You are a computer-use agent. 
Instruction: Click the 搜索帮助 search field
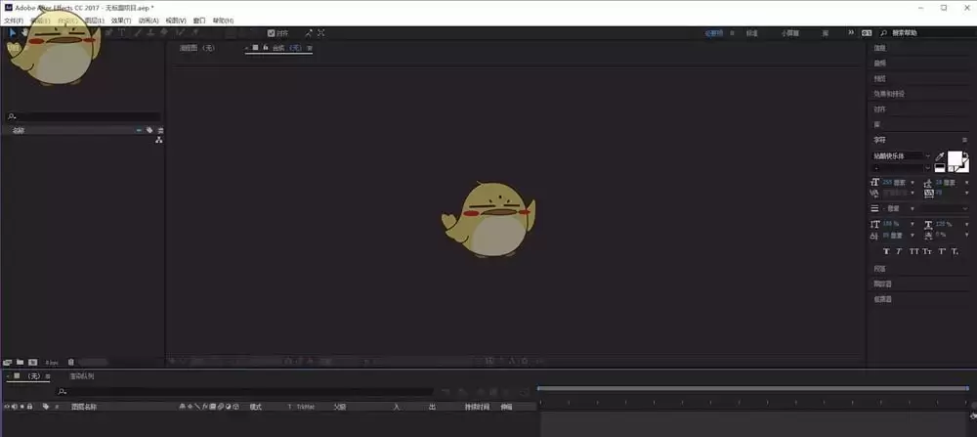[x=928, y=32]
